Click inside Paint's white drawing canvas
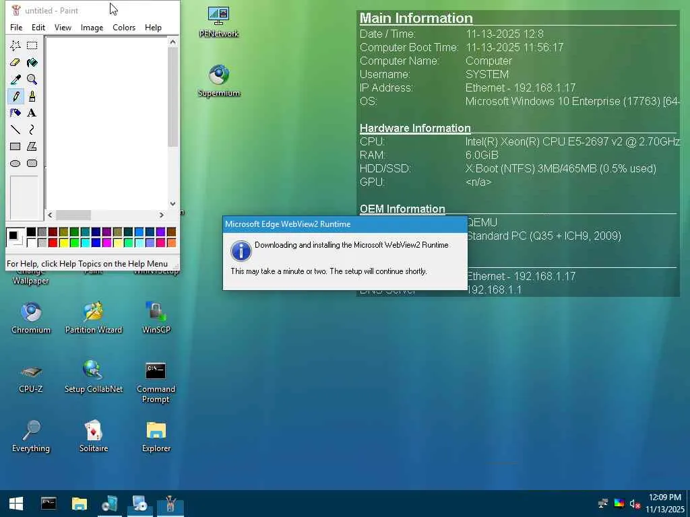The height and width of the screenshot is (517, 690). (106, 123)
